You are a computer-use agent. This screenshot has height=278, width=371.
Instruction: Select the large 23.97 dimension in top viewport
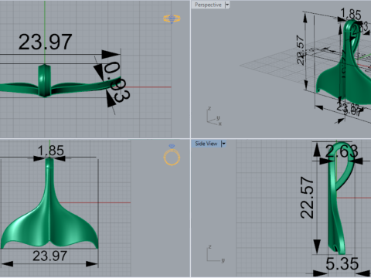pos(45,42)
